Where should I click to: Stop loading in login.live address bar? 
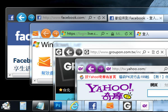point(131,34)
